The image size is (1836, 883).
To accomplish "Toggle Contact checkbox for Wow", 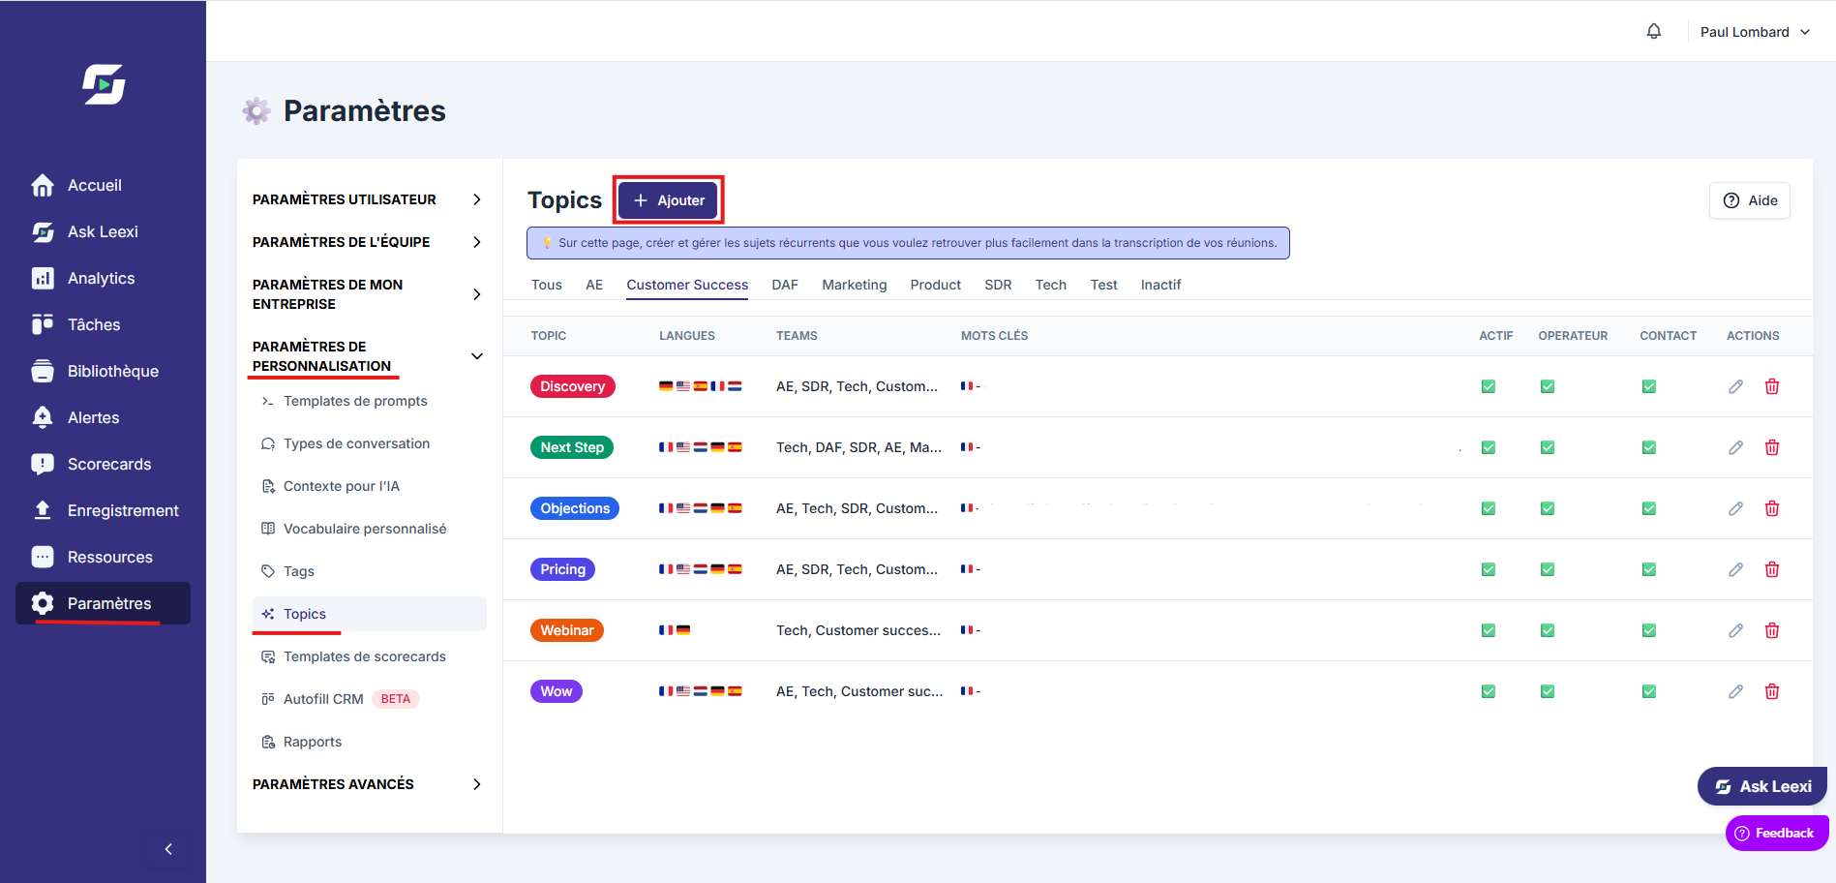I will click(x=1649, y=691).
